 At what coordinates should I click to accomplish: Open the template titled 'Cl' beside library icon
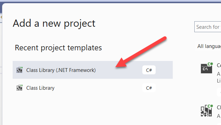click(219, 108)
